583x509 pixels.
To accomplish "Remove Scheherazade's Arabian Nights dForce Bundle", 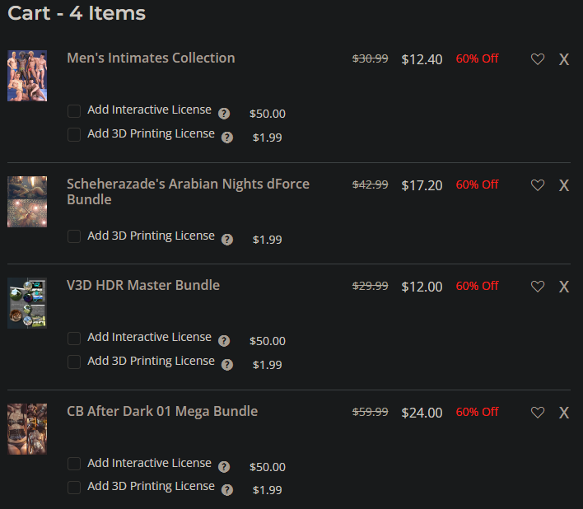I will 564,185.
